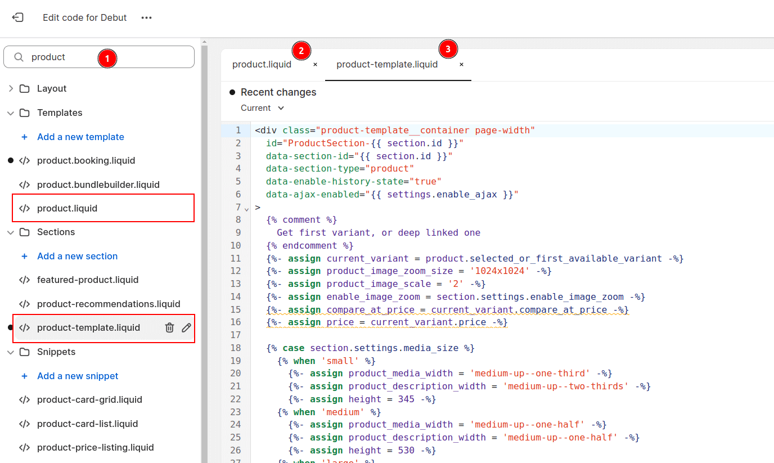Screen dimensions: 774x463
Task: Open the Current version dropdown
Action: point(263,108)
